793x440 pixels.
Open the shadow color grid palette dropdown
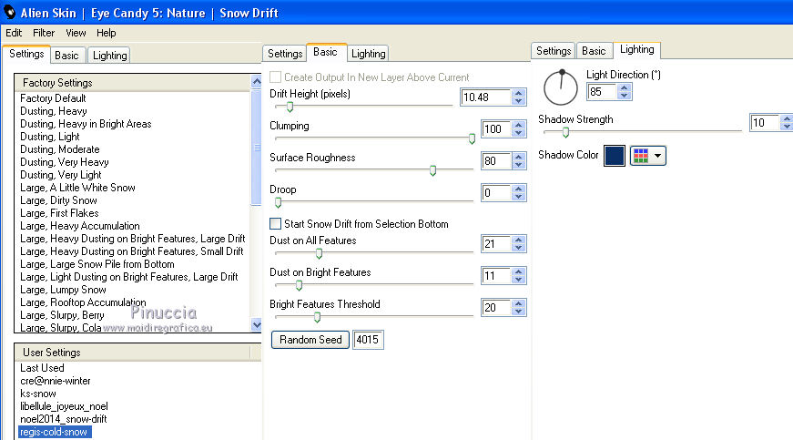(648, 156)
